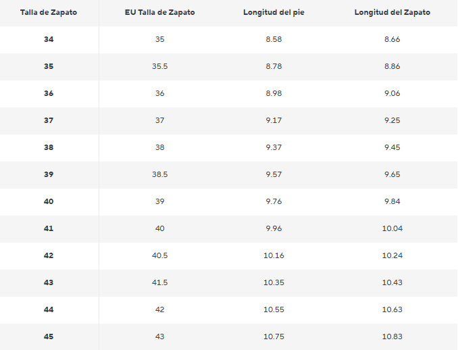This screenshot has height=350, width=458.
Task: Click the bold size 43 row label
Action: click(x=49, y=282)
